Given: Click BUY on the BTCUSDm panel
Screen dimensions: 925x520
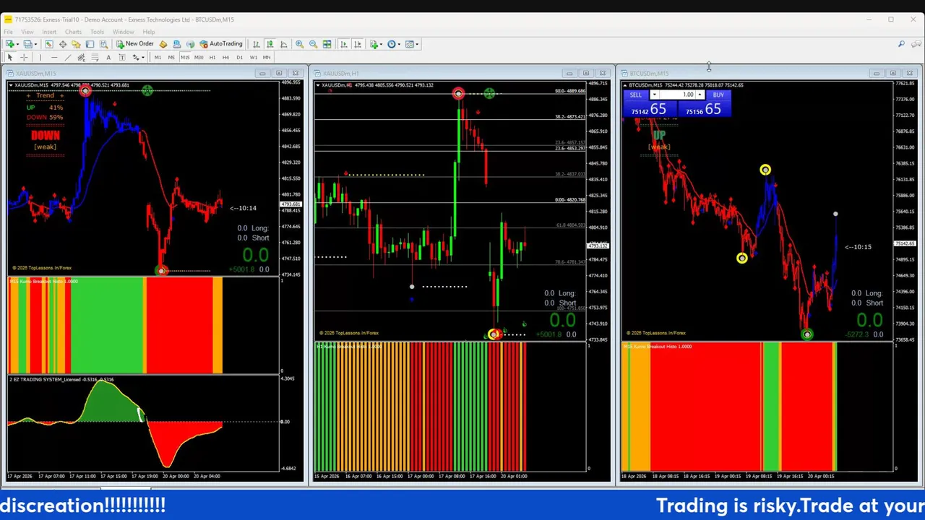Looking at the screenshot, I should [718, 95].
